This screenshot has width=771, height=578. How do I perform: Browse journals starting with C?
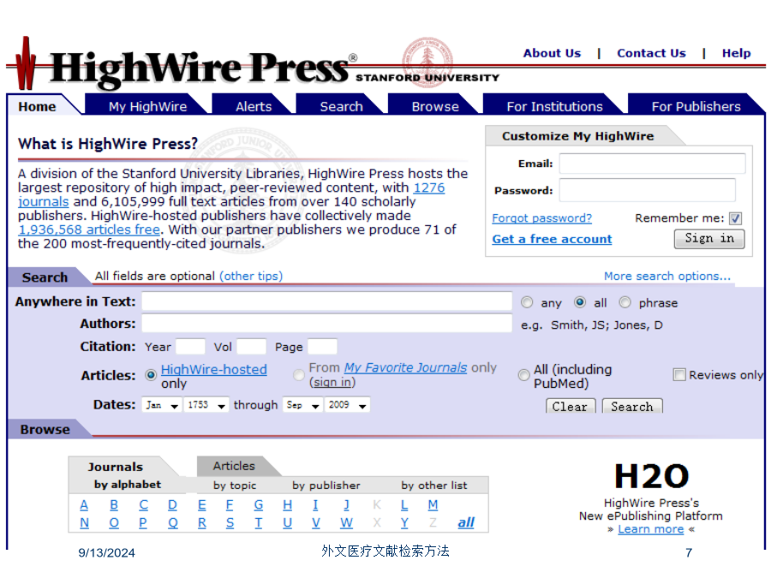pos(143,504)
